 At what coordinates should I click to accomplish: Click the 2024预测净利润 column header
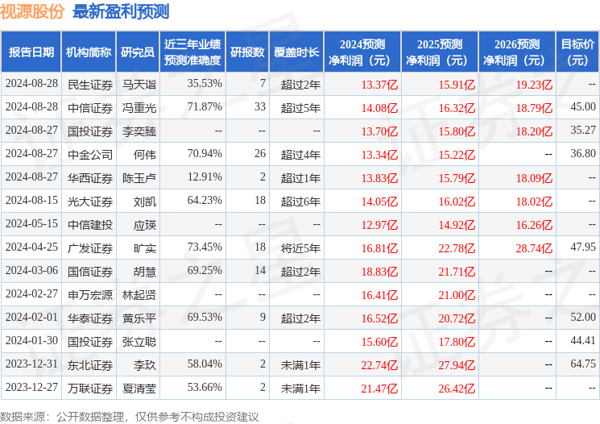(x=362, y=52)
